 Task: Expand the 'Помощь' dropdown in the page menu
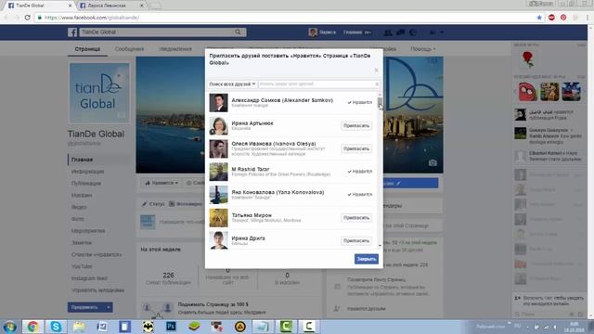(x=423, y=49)
